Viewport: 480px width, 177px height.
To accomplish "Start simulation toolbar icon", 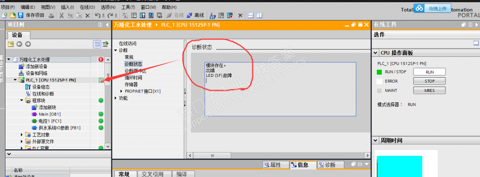I will click(x=151, y=15).
